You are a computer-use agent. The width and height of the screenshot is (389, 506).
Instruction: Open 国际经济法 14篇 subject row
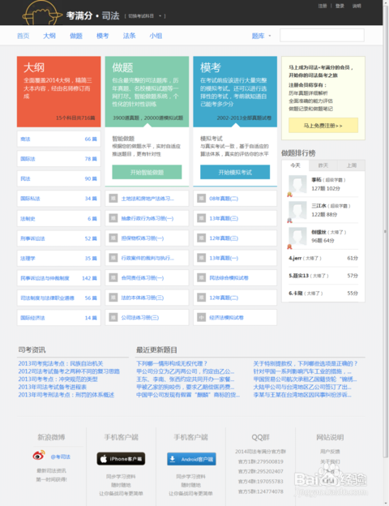click(x=58, y=318)
